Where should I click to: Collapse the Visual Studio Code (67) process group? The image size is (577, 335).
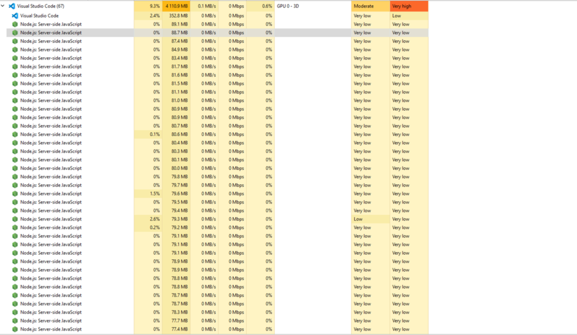pyautogui.click(x=3, y=6)
